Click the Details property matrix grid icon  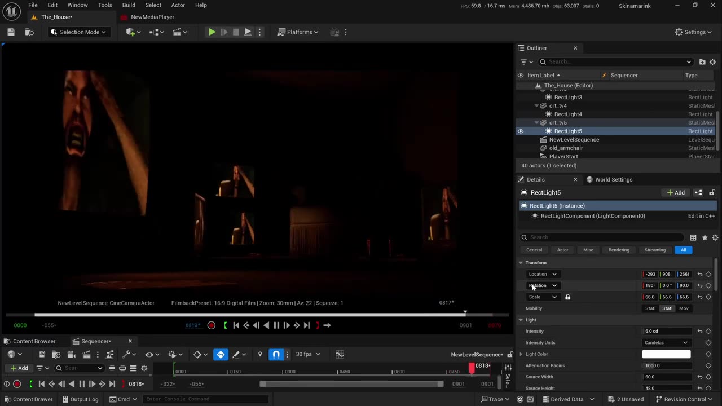point(693,237)
